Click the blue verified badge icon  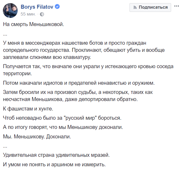tap(57, 7)
